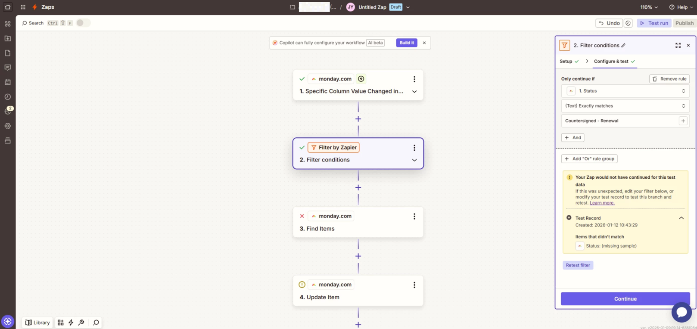Open the version history clock icon
This screenshot has height=329, width=697.
pos(628,23)
